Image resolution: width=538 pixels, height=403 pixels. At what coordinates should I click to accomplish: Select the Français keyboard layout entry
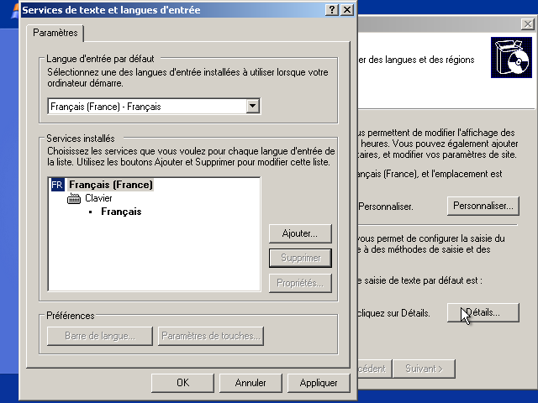point(121,212)
